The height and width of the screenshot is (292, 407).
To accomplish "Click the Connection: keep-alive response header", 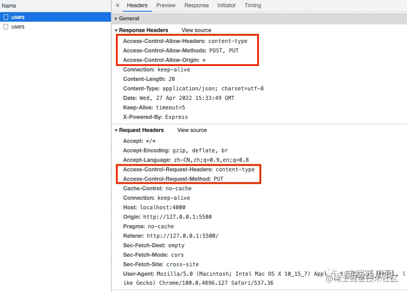I will pos(157,70).
